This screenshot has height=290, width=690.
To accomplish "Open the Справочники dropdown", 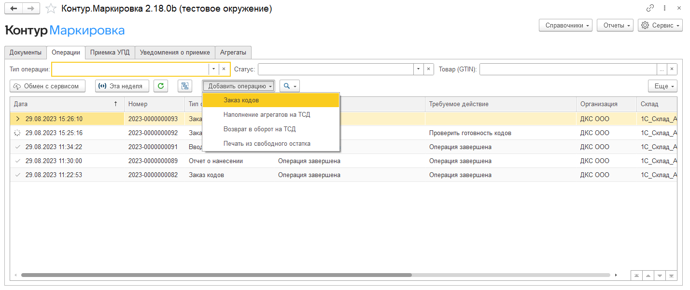I will click(x=565, y=26).
